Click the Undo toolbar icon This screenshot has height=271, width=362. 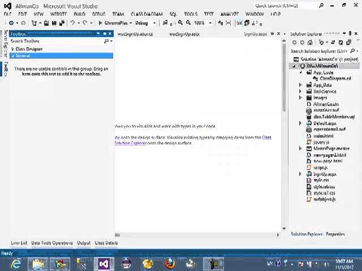[72, 23]
